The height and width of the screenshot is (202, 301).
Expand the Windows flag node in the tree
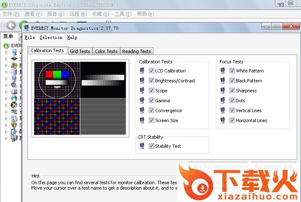pos(6,65)
